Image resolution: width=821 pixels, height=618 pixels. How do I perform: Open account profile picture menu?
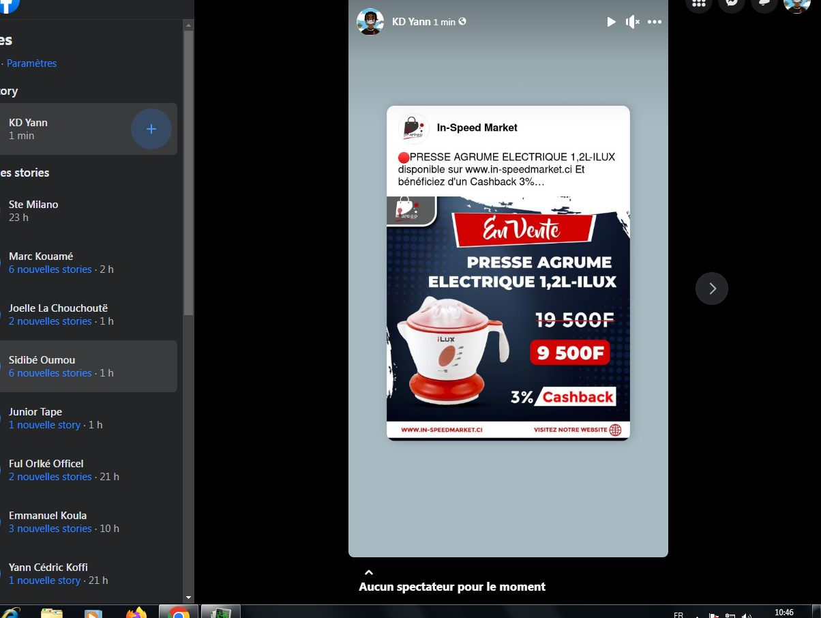click(x=796, y=5)
